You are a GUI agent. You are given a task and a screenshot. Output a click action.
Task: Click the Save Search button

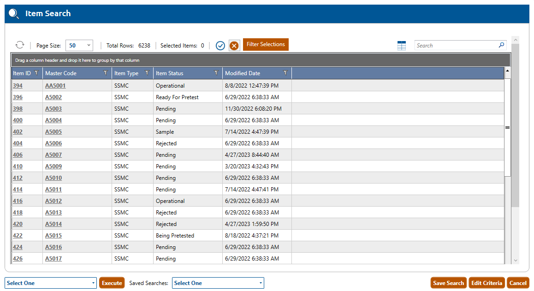(448, 283)
